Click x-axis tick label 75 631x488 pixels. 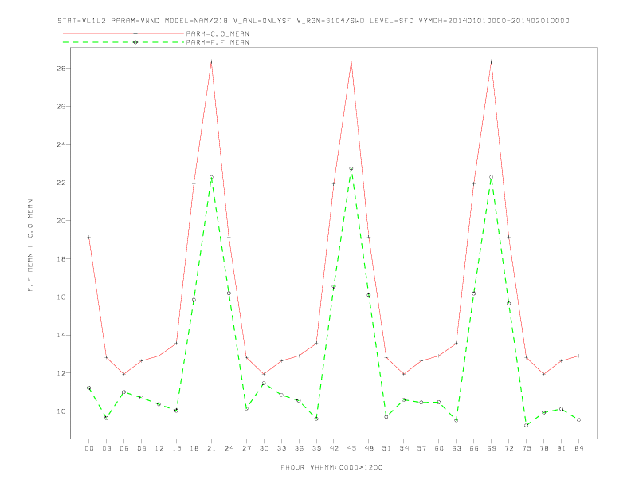(x=527, y=448)
